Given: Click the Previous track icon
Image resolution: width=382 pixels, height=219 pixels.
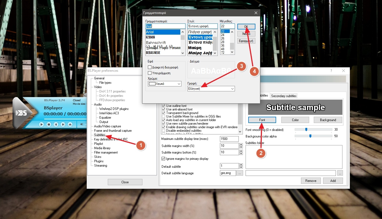Looking at the screenshot, I should pos(56,124).
